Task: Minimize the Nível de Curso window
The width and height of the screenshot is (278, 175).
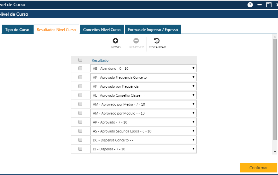Action: click(260, 5)
